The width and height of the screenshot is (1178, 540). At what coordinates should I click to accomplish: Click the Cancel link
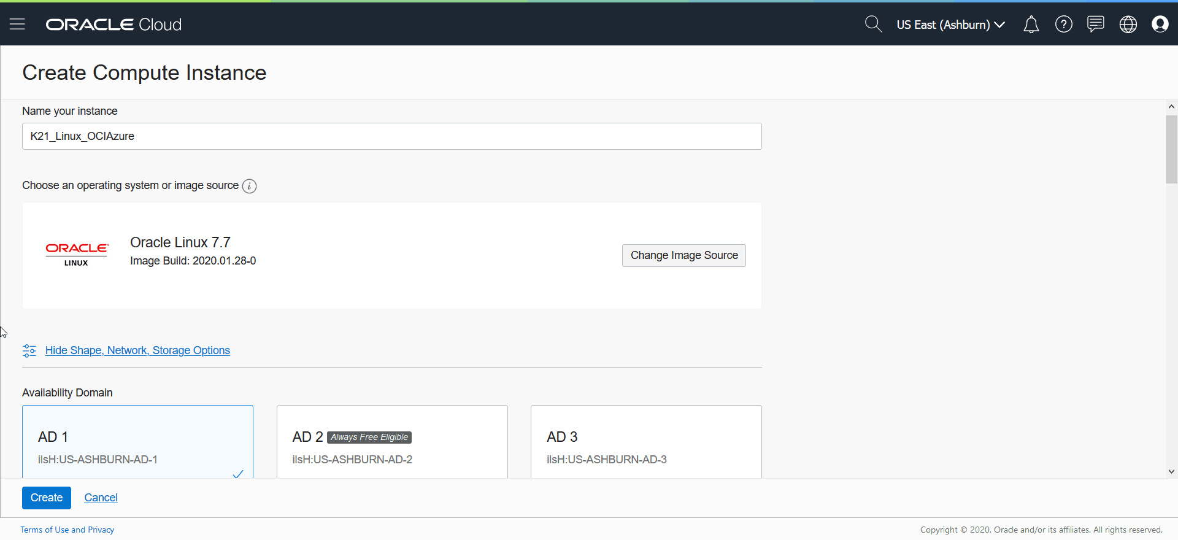[101, 498]
